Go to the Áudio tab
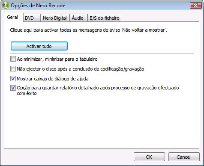 (78, 18)
